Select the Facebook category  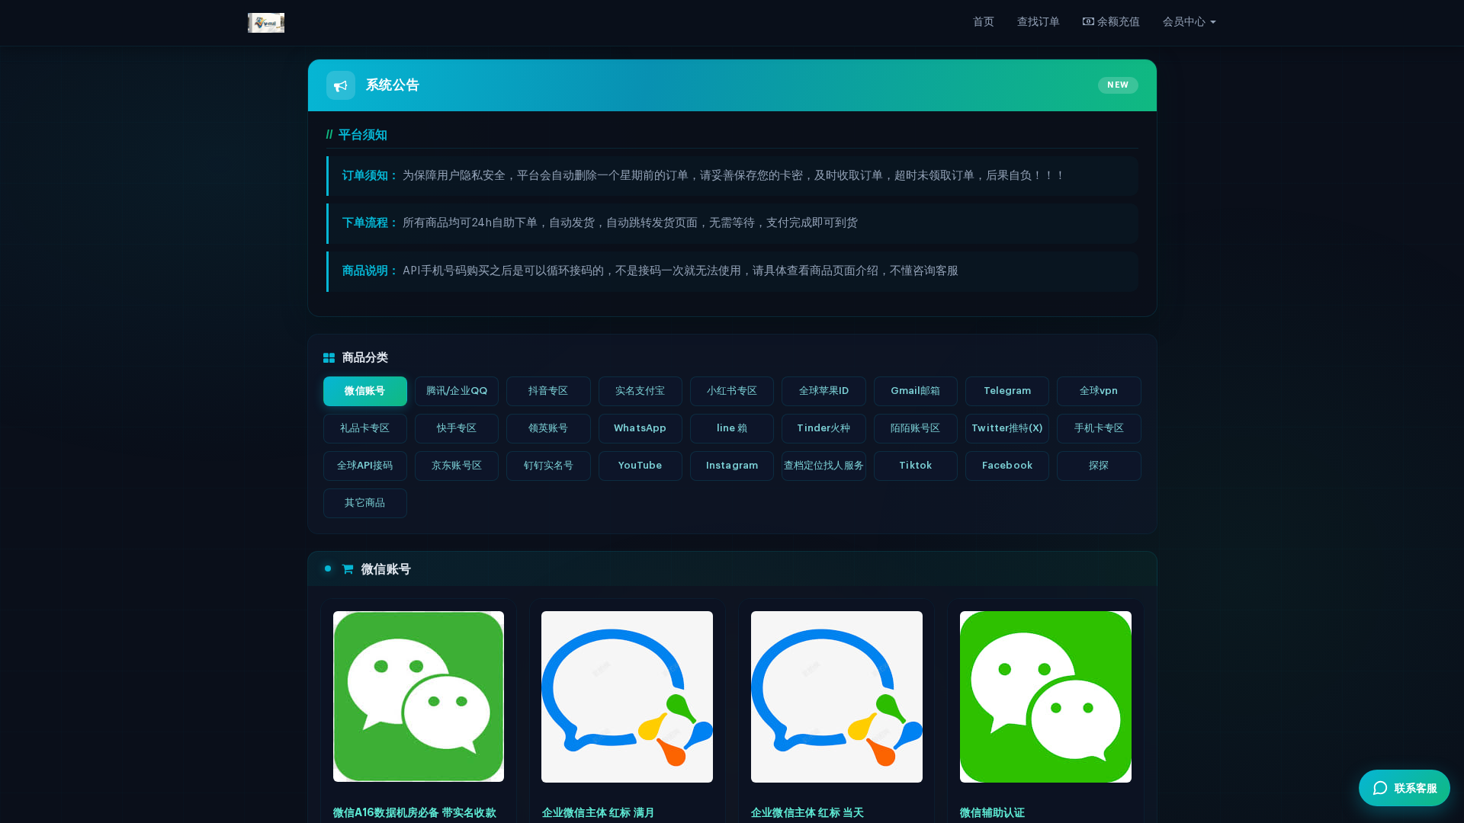(1007, 466)
